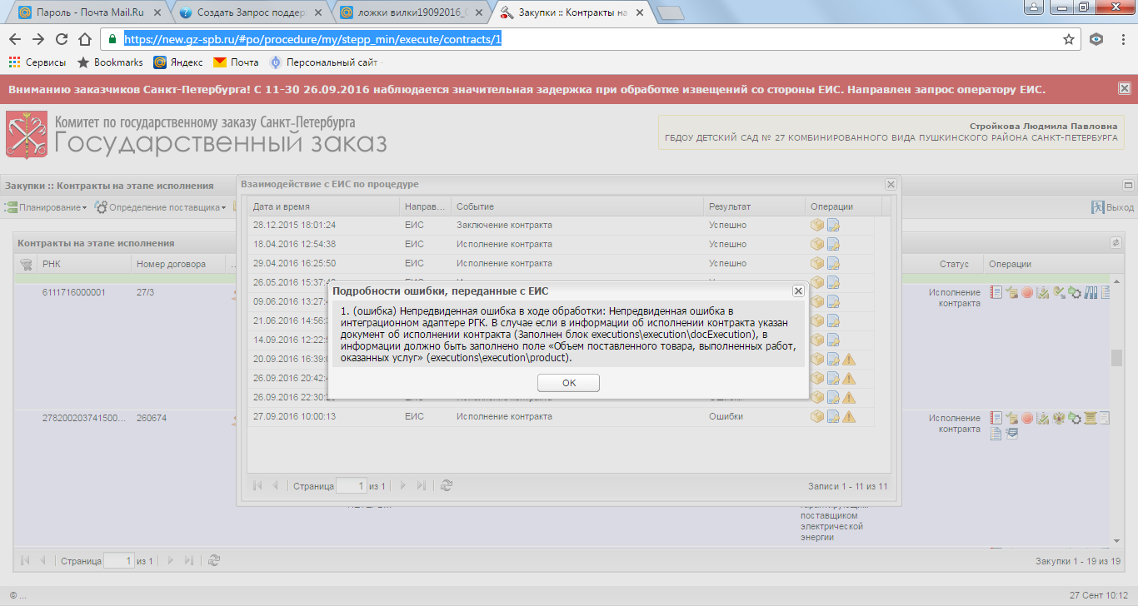
Task: Go to next page in EIS records
Action: 403,485
